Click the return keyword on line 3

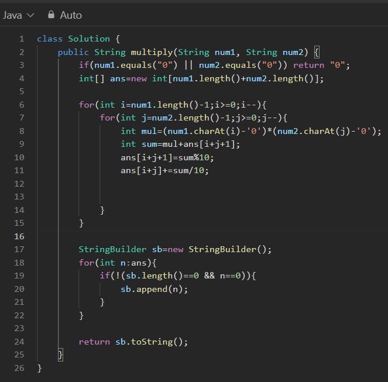pos(308,66)
